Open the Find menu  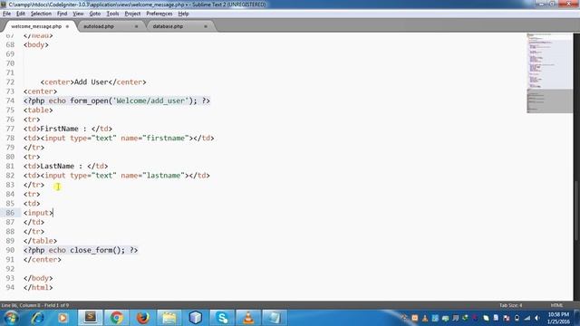[62, 14]
